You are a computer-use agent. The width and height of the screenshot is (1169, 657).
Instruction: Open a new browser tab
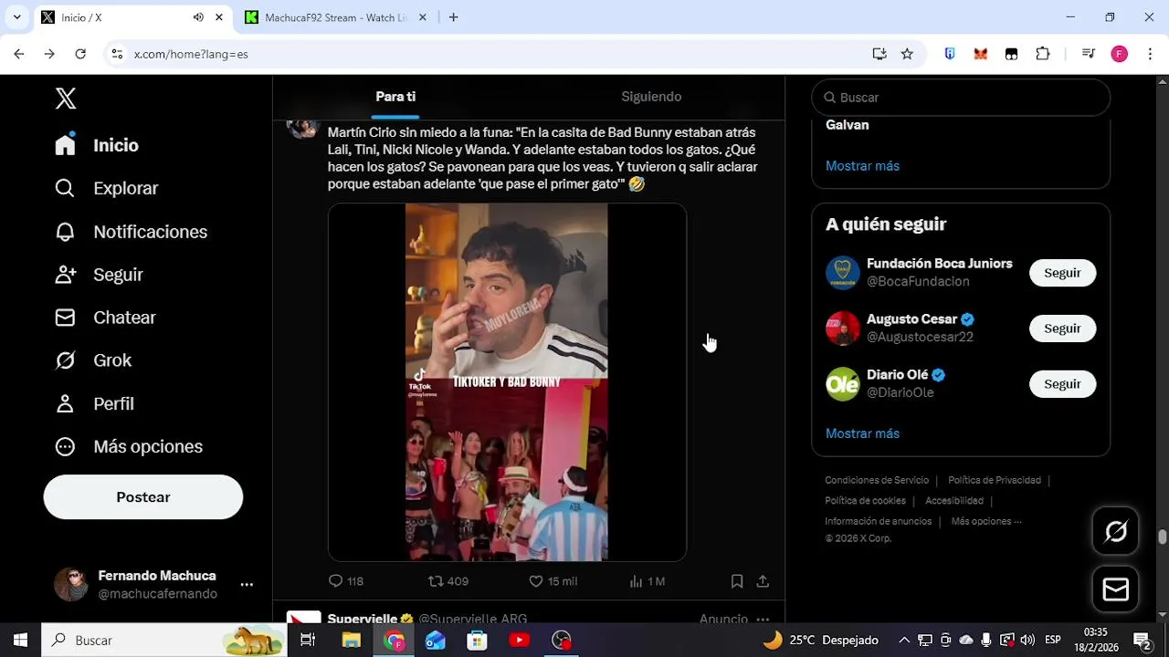(454, 17)
